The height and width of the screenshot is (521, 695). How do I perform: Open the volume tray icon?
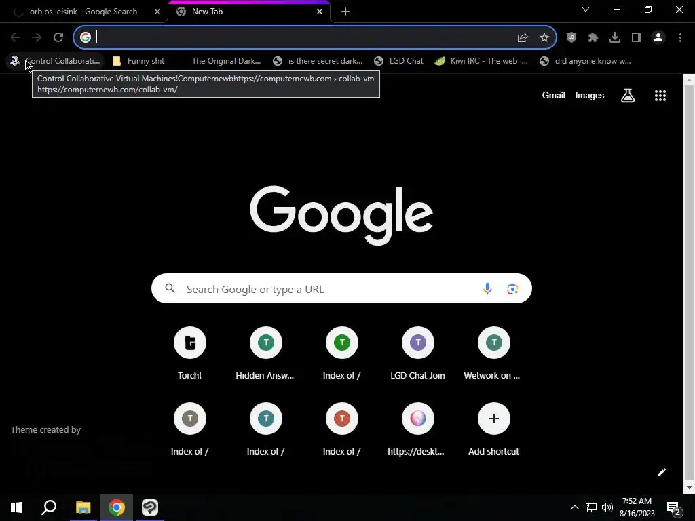click(607, 507)
